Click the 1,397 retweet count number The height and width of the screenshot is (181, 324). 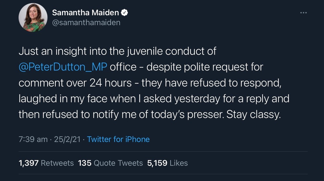click(x=29, y=163)
